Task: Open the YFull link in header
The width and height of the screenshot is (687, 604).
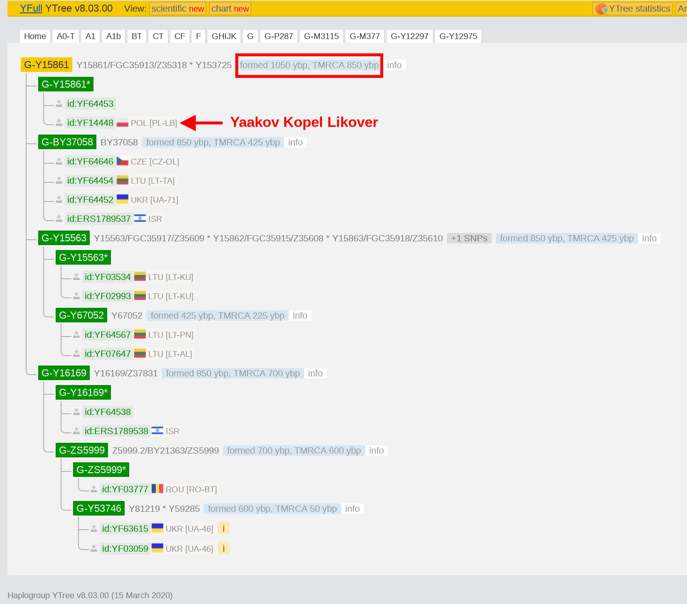Action: pos(31,8)
